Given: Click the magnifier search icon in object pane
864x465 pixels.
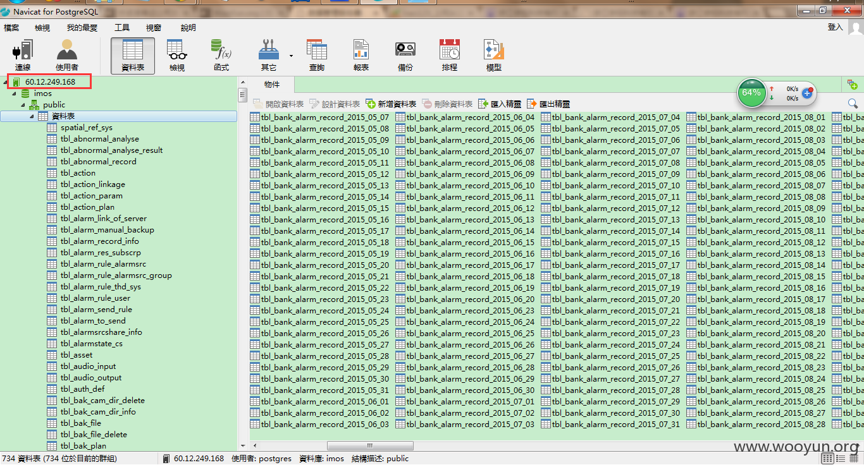Looking at the screenshot, I should pos(853,104).
